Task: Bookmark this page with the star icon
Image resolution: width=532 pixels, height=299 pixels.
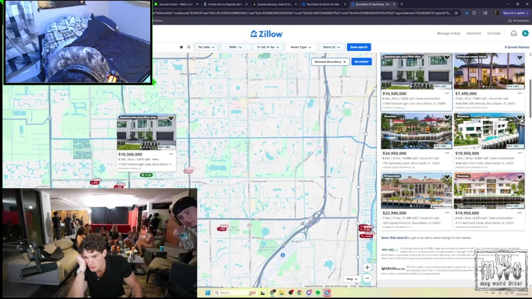Action: pos(456,13)
